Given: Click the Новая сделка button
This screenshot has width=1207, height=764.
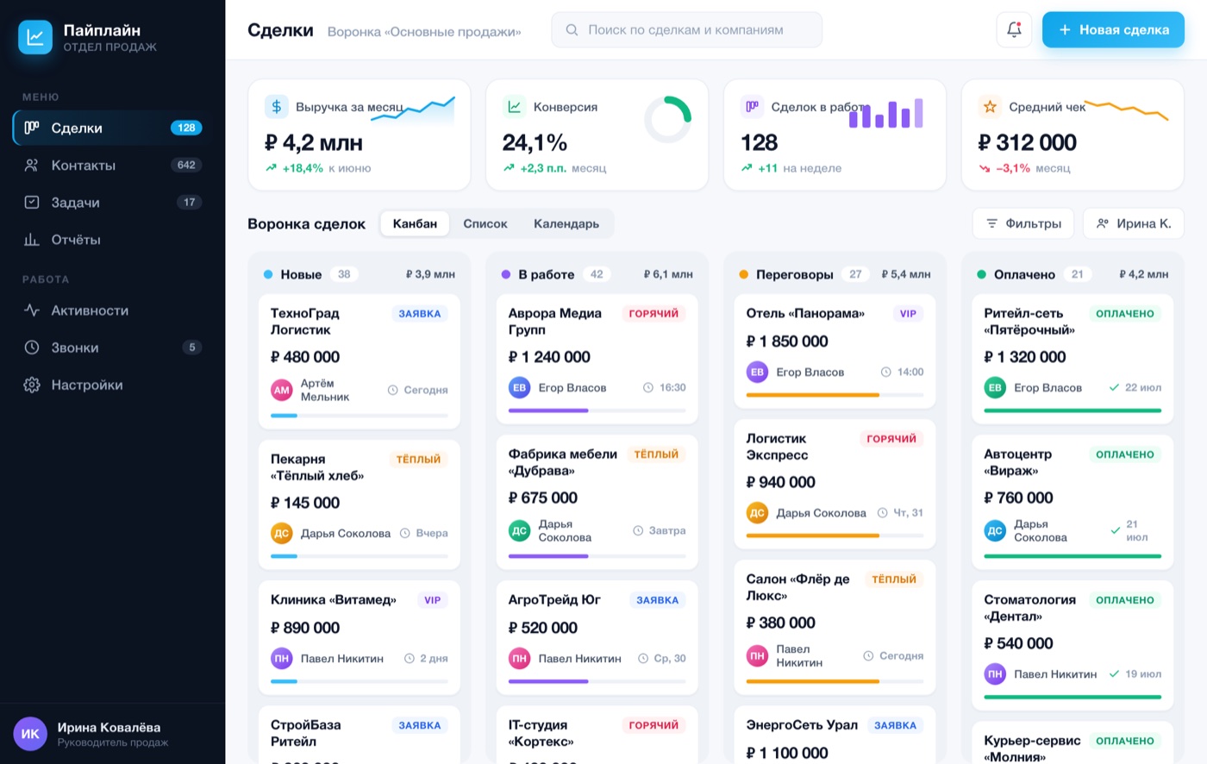Looking at the screenshot, I should [x=1113, y=29].
